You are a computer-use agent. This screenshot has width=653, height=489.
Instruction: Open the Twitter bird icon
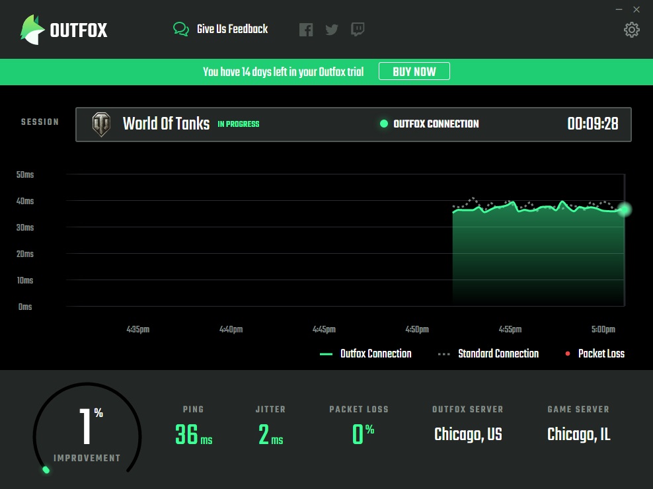(x=332, y=30)
